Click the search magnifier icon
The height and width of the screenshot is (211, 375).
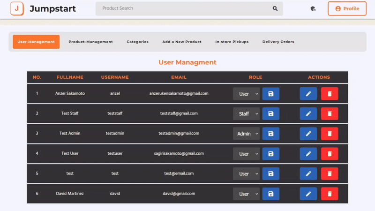pyautogui.click(x=275, y=8)
